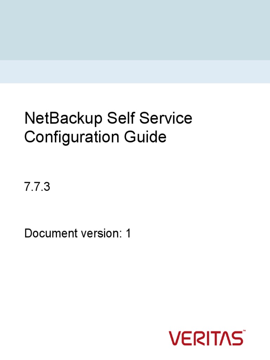Click the version number 7.7.3
This screenshot has width=270, height=360.
coord(37,187)
